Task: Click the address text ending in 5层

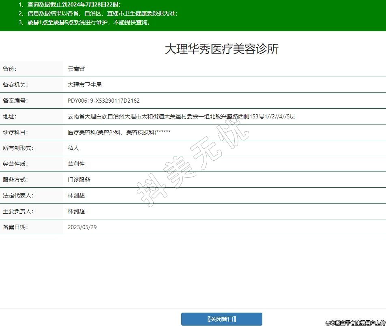Action: 181,116
